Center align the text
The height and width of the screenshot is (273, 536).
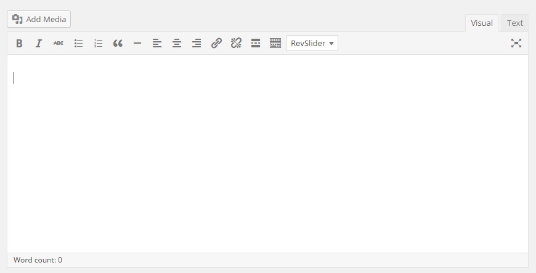pos(177,43)
